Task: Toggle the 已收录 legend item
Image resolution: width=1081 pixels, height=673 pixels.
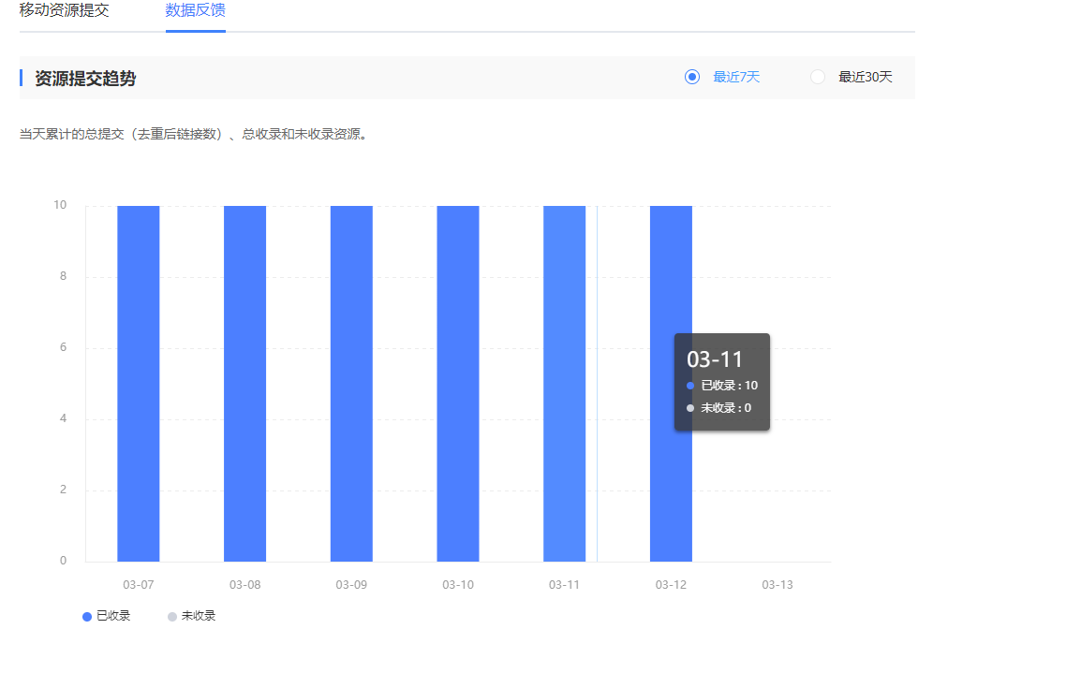Action: 105,615
